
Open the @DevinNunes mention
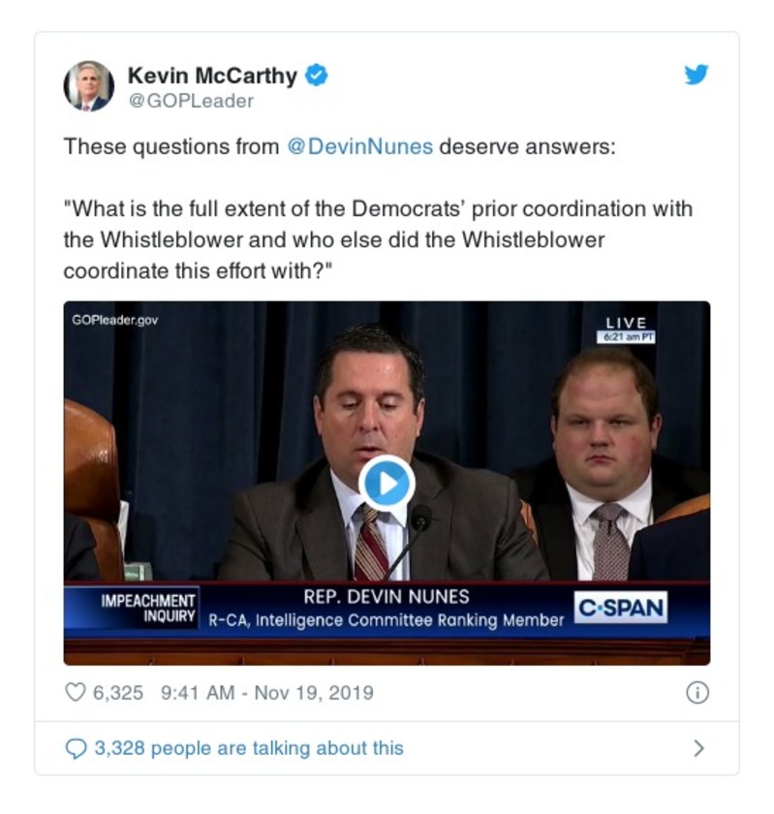click(362, 147)
